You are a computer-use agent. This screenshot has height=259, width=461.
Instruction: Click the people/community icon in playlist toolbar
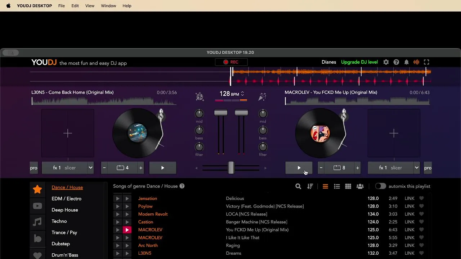[360, 186]
